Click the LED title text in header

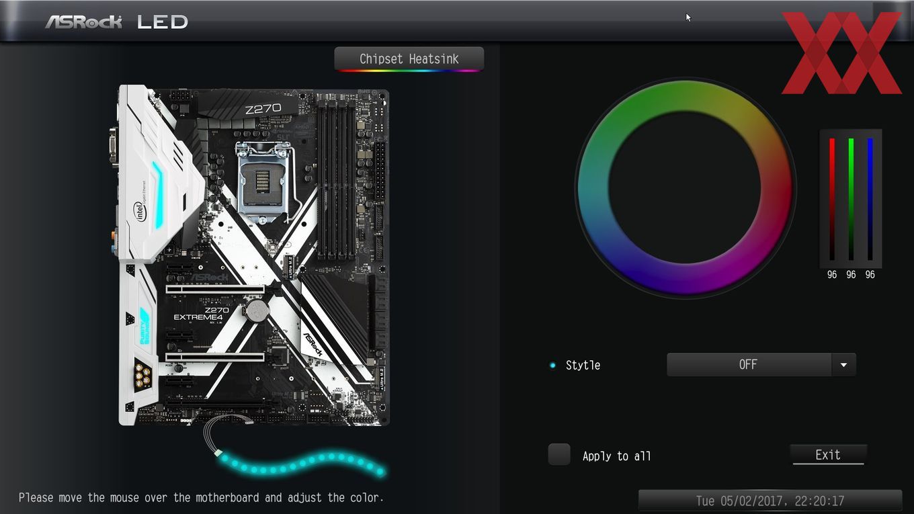[x=162, y=22]
